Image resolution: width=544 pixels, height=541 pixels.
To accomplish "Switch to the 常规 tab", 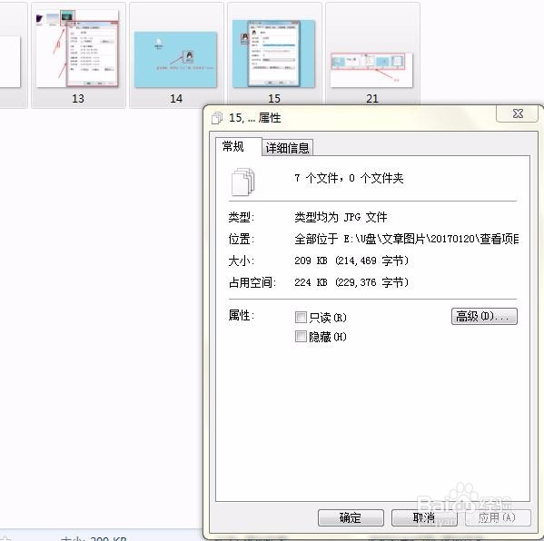I will click(238, 147).
